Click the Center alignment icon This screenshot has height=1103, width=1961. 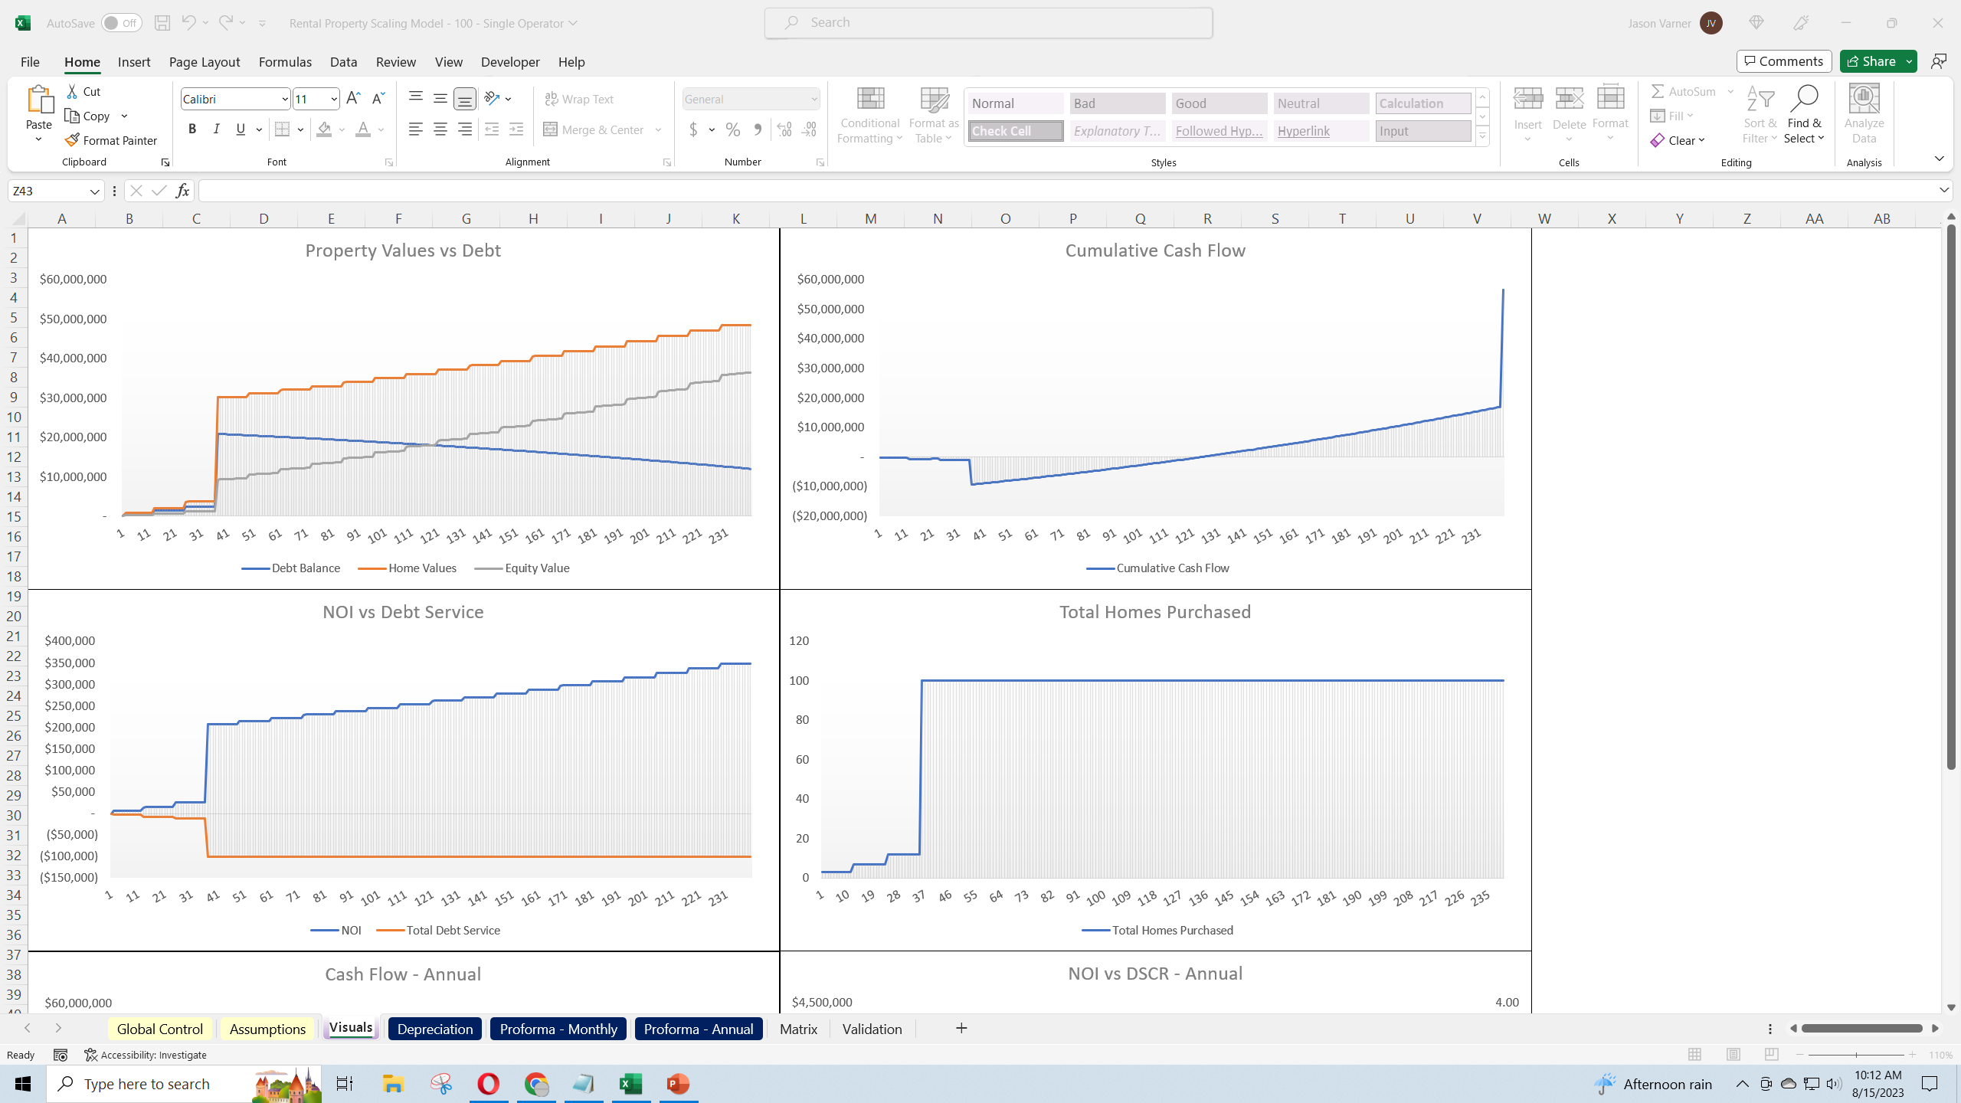pyautogui.click(x=440, y=129)
